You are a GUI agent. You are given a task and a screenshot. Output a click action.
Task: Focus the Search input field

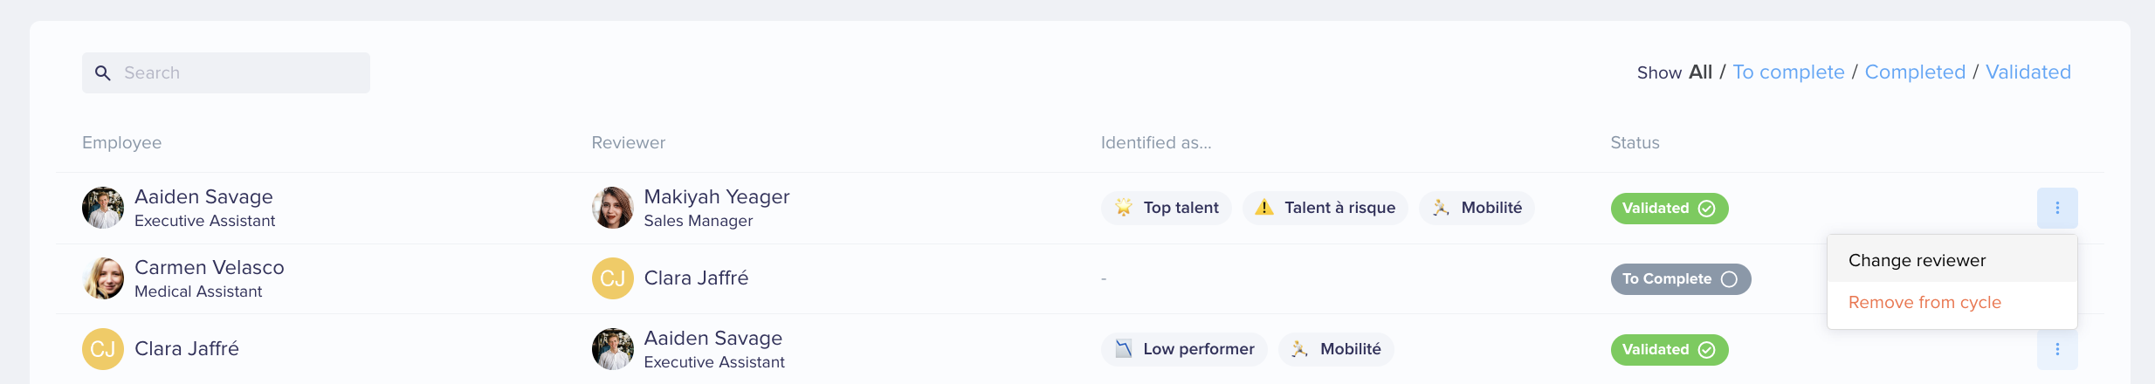[226, 73]
